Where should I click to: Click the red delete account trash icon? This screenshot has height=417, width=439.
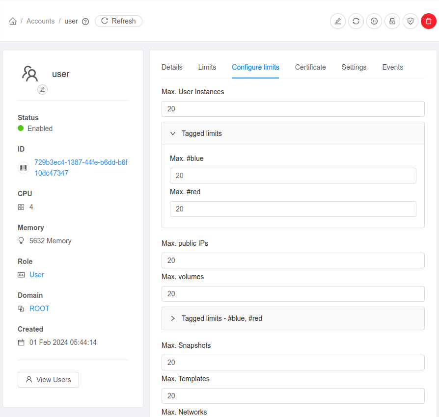[428, 21]
